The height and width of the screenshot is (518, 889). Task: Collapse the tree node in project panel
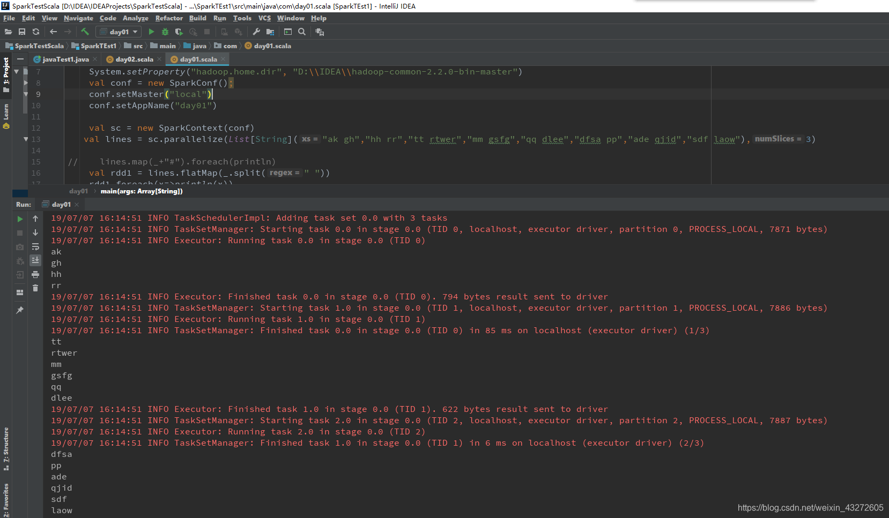16,71
